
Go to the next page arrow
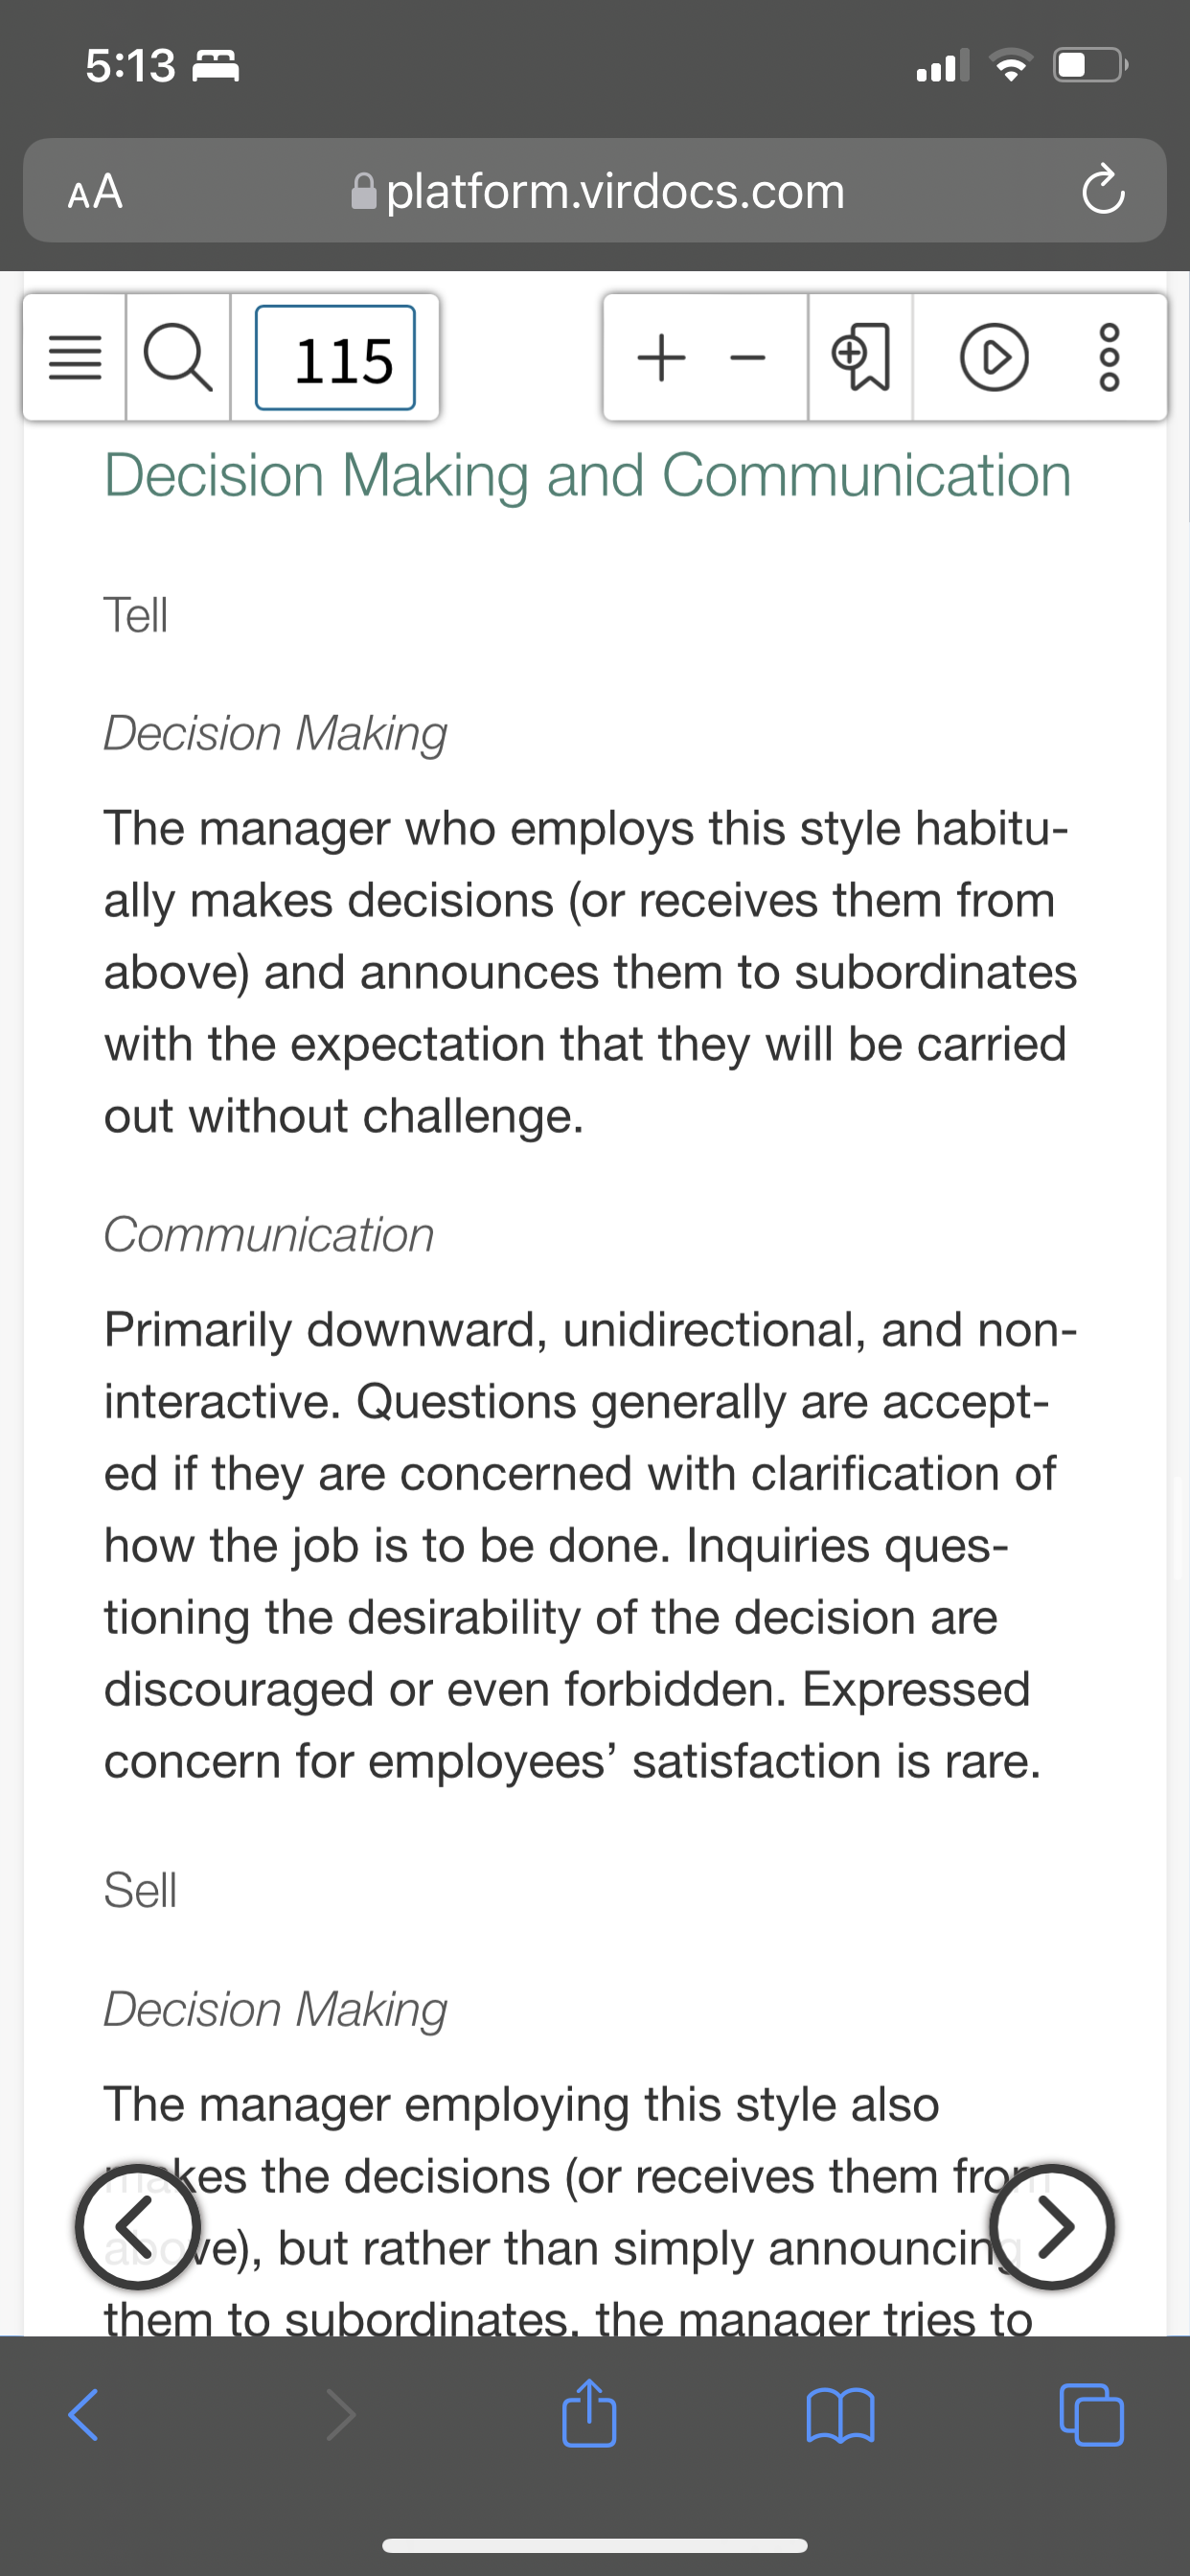coord(1052,2225)
